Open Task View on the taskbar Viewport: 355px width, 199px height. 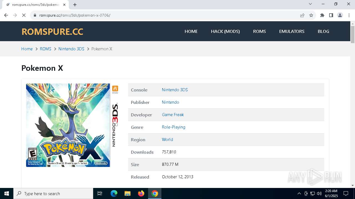(x=100, y=193)
